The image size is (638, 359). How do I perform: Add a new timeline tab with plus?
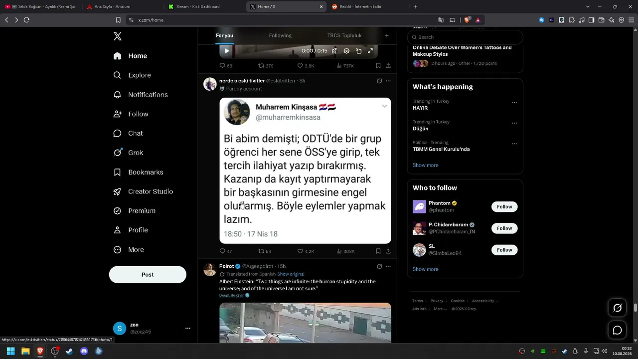tap(386, 35)
